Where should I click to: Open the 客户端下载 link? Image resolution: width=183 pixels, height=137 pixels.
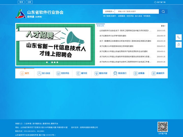[x=161, y=2]
